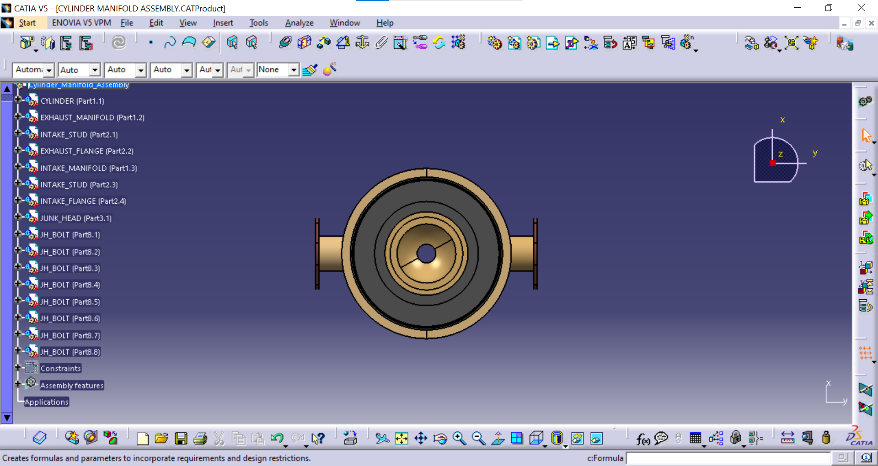The height and width of the screenshot is (466, 878).
Task: Open a file with the Open folder icon
Action: [x=161, y=439]
